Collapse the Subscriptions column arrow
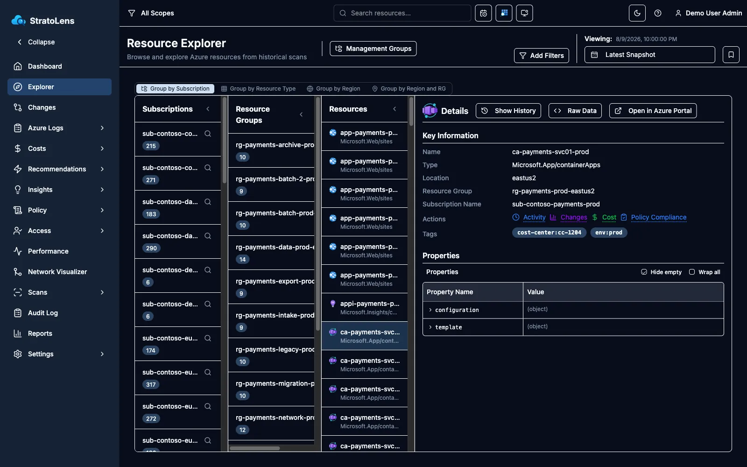Image resolution: width=747 pixels, height=467 pixels. click(208, 109)
